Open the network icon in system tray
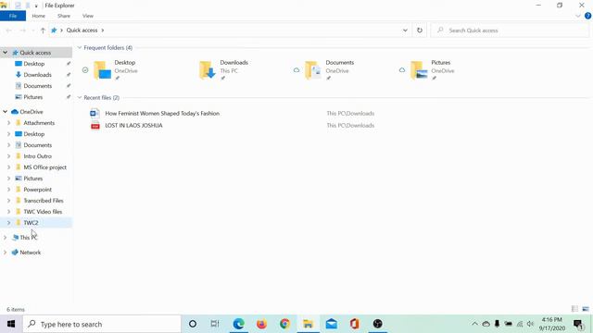The width and height of the screenshot is (593, 333). (520, 324)
